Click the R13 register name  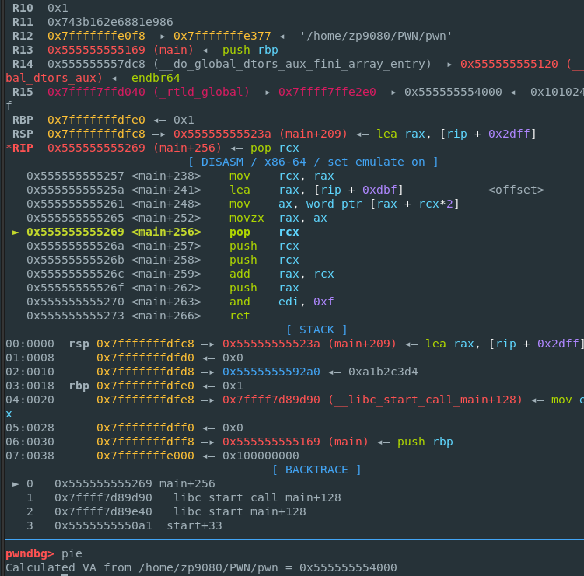coord(23,50)
